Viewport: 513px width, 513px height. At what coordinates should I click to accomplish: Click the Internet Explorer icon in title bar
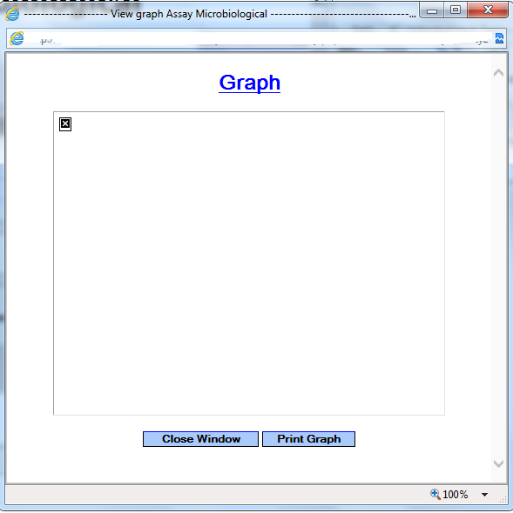point(12,14)
